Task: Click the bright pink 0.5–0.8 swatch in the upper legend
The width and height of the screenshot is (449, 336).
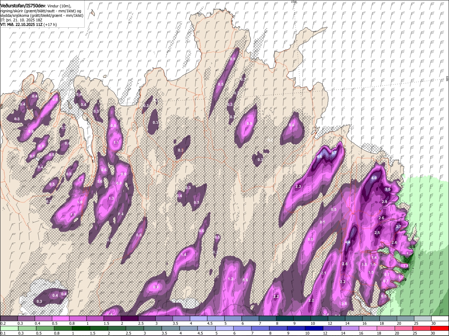Action: point(60,318)
